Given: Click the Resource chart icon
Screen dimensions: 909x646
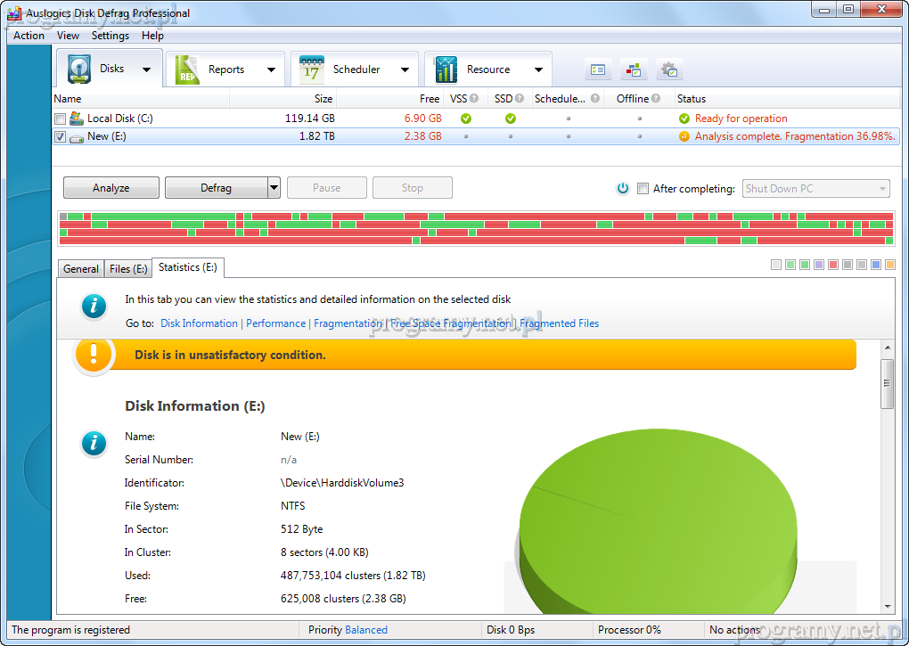Looking at the screenshot, I should 446,70.
